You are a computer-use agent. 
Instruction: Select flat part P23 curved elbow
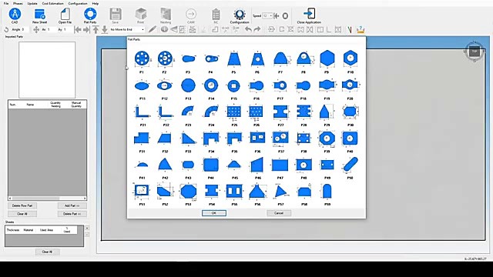[x=188, y=111]
